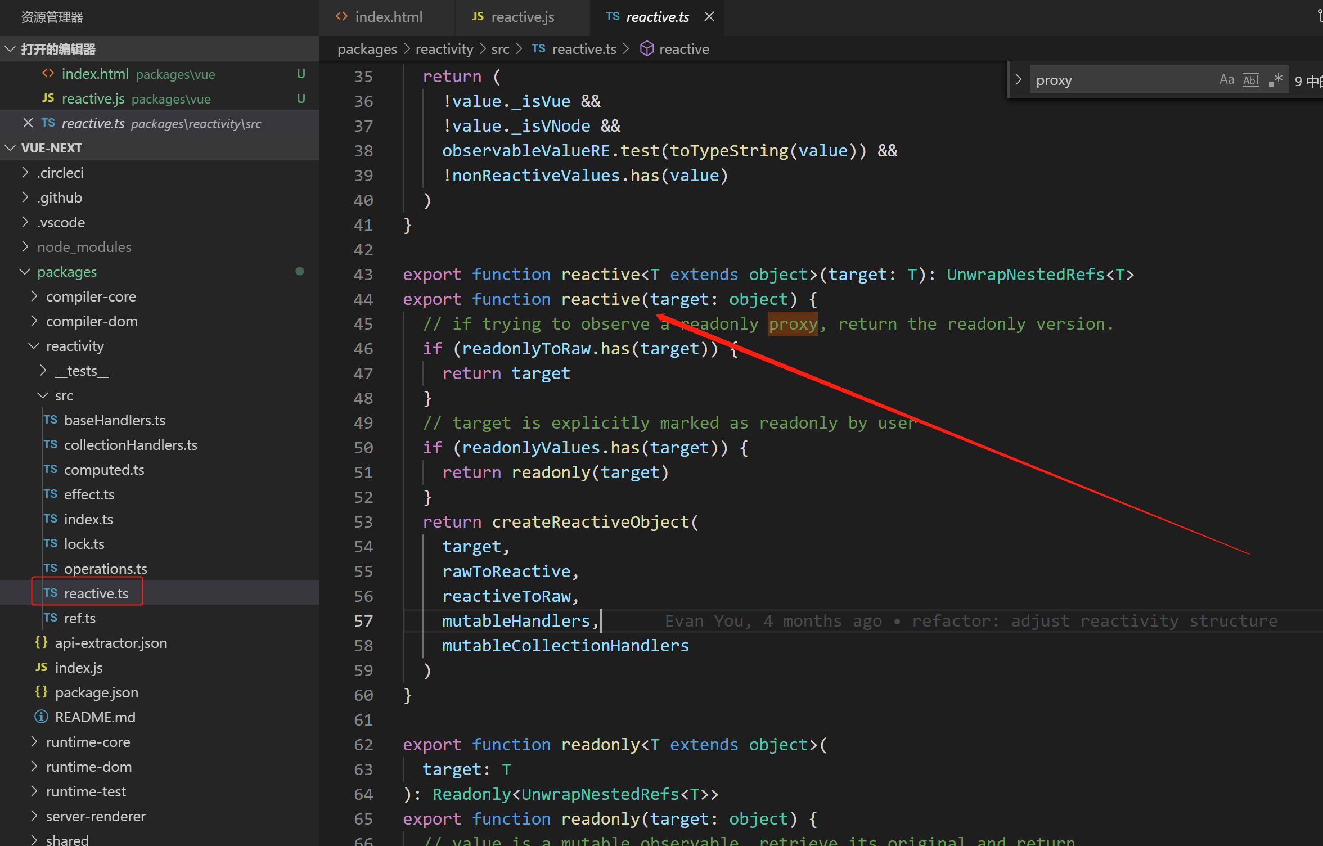Open effect.ts file

(160, 494)
